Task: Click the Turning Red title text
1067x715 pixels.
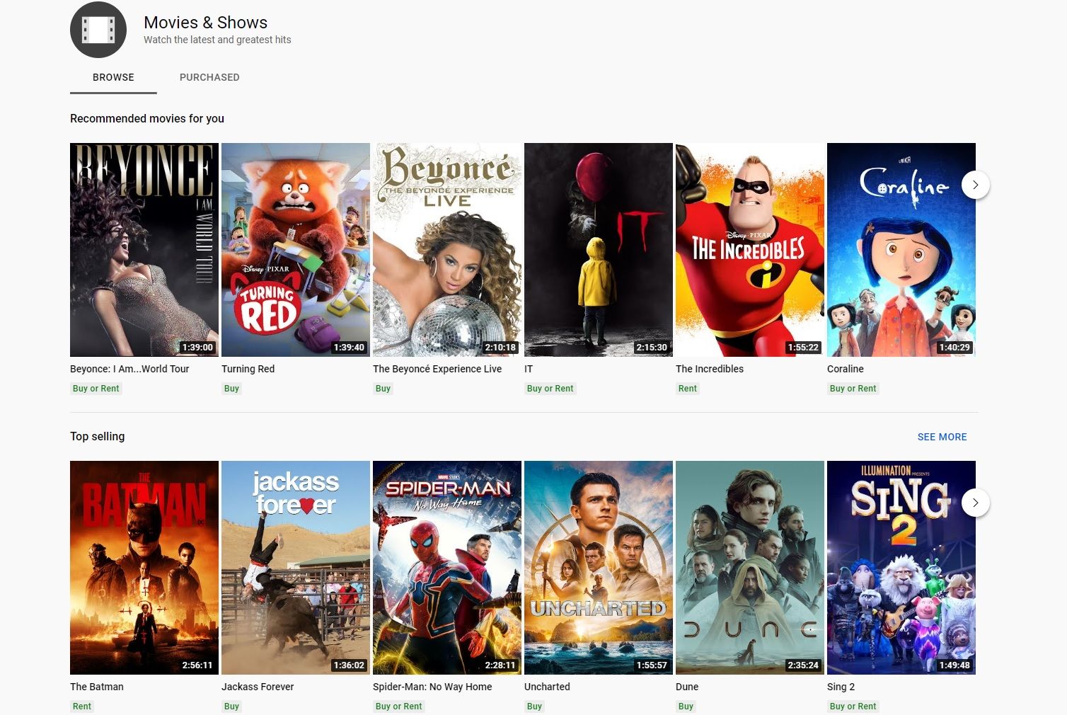Action: [x=248, y=369]
